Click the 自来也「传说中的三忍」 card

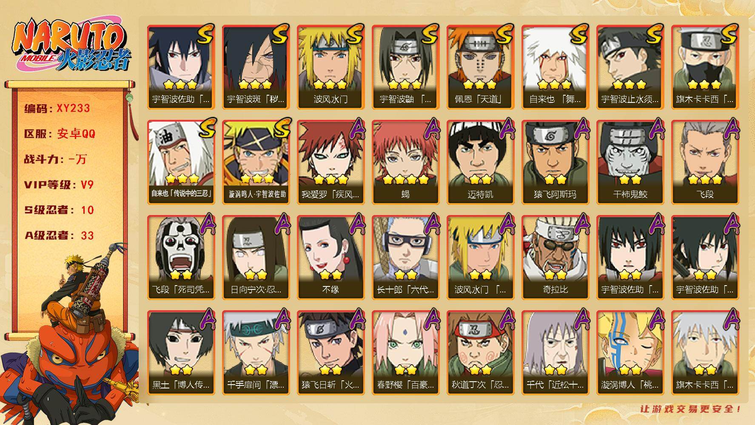pos(181,162)
